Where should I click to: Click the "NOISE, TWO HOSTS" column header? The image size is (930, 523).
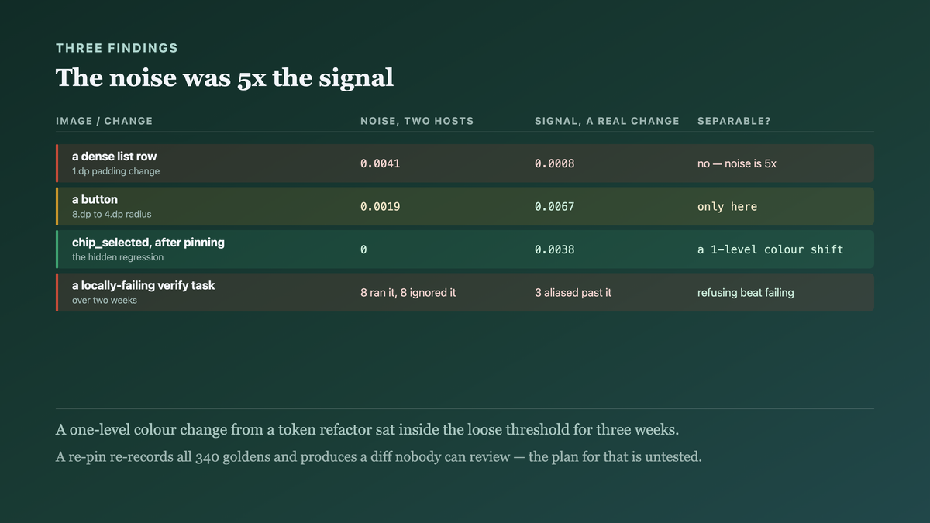[417, 121]
